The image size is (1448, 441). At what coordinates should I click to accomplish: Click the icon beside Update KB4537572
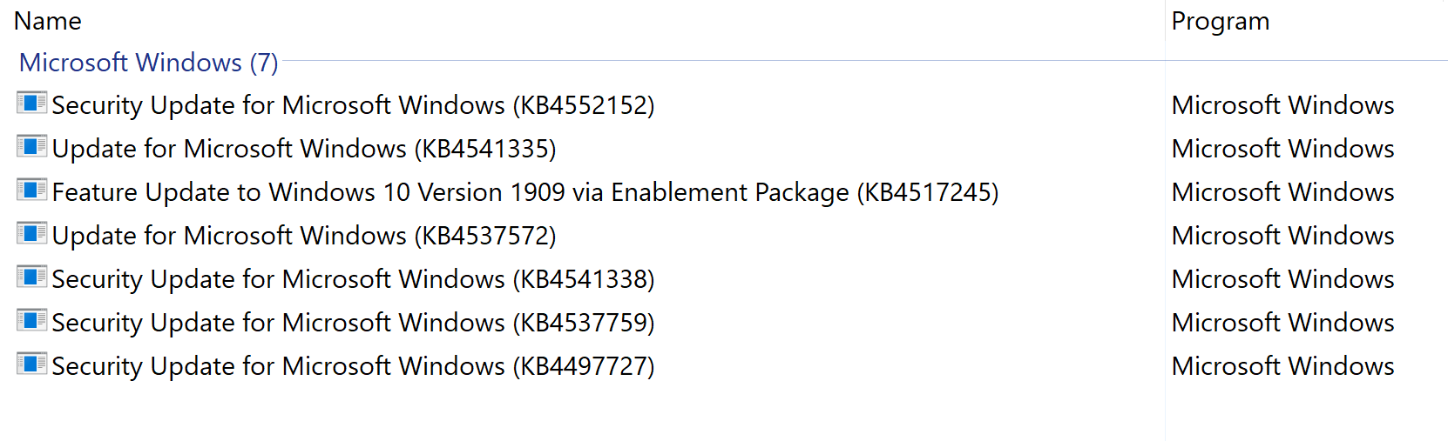(x=31, y=234)
